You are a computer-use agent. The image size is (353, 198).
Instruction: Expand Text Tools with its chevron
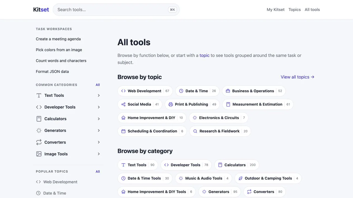click(x=99, y=95)
